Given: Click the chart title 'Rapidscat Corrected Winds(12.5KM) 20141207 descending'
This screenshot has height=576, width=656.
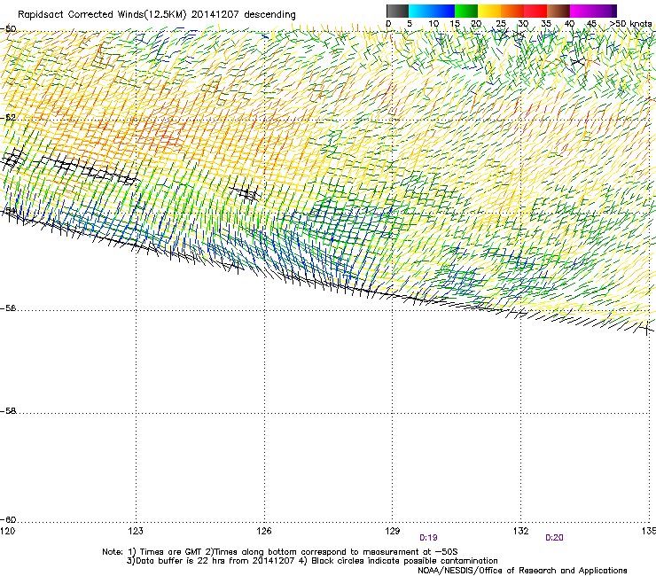Looking at the screenshot, I should coord(157,15).
